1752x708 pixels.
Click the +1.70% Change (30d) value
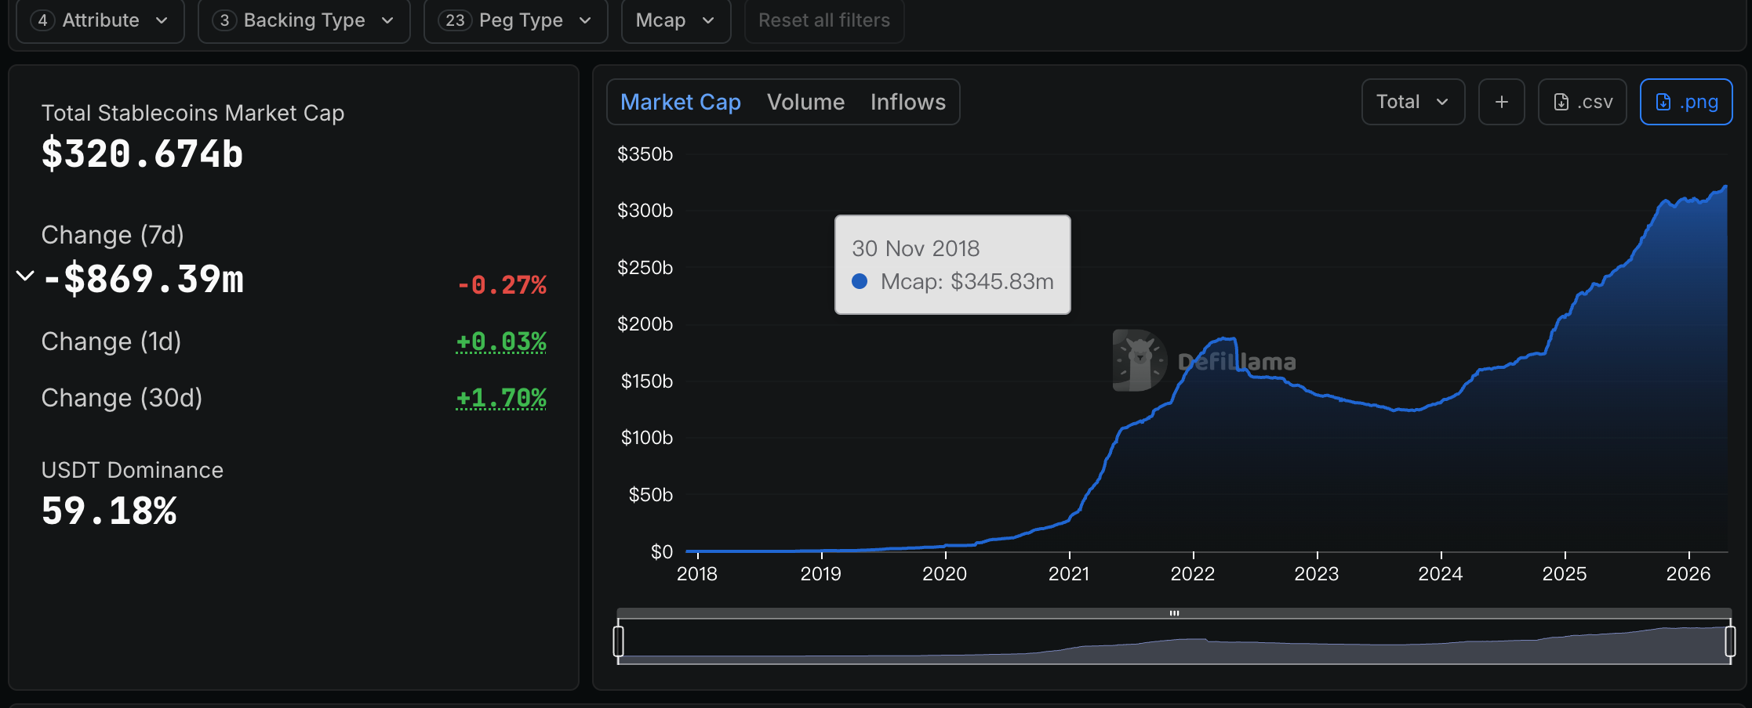click(501, 398)
